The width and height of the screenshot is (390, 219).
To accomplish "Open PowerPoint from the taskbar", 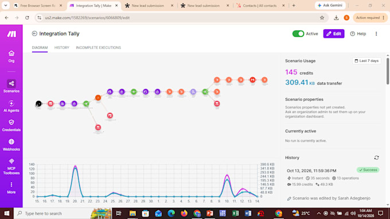I will (210, 213).
